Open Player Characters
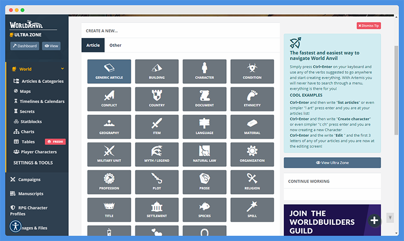 [x=35, y=152]
